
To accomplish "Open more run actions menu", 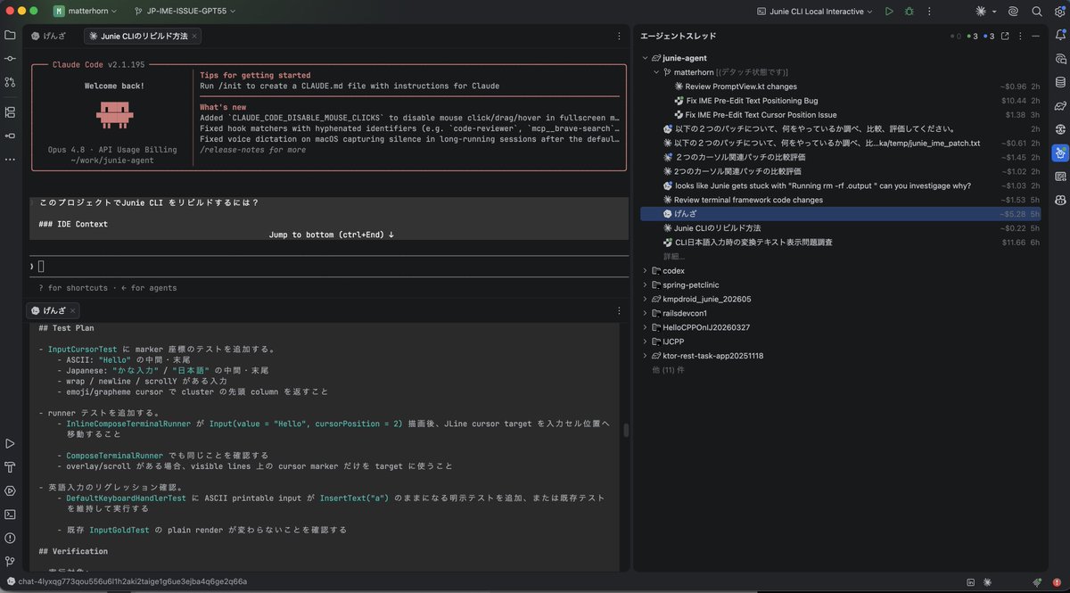I will [930, 12].
